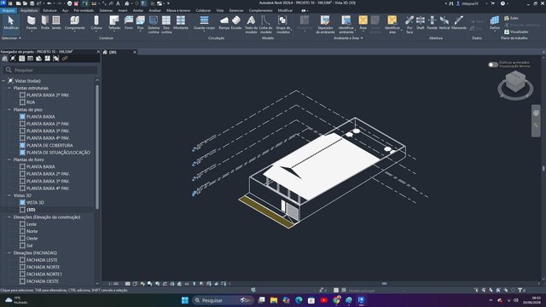Select the Identificar ambiente tool
The image size is (546, 307).
click(x=346, y=25)
